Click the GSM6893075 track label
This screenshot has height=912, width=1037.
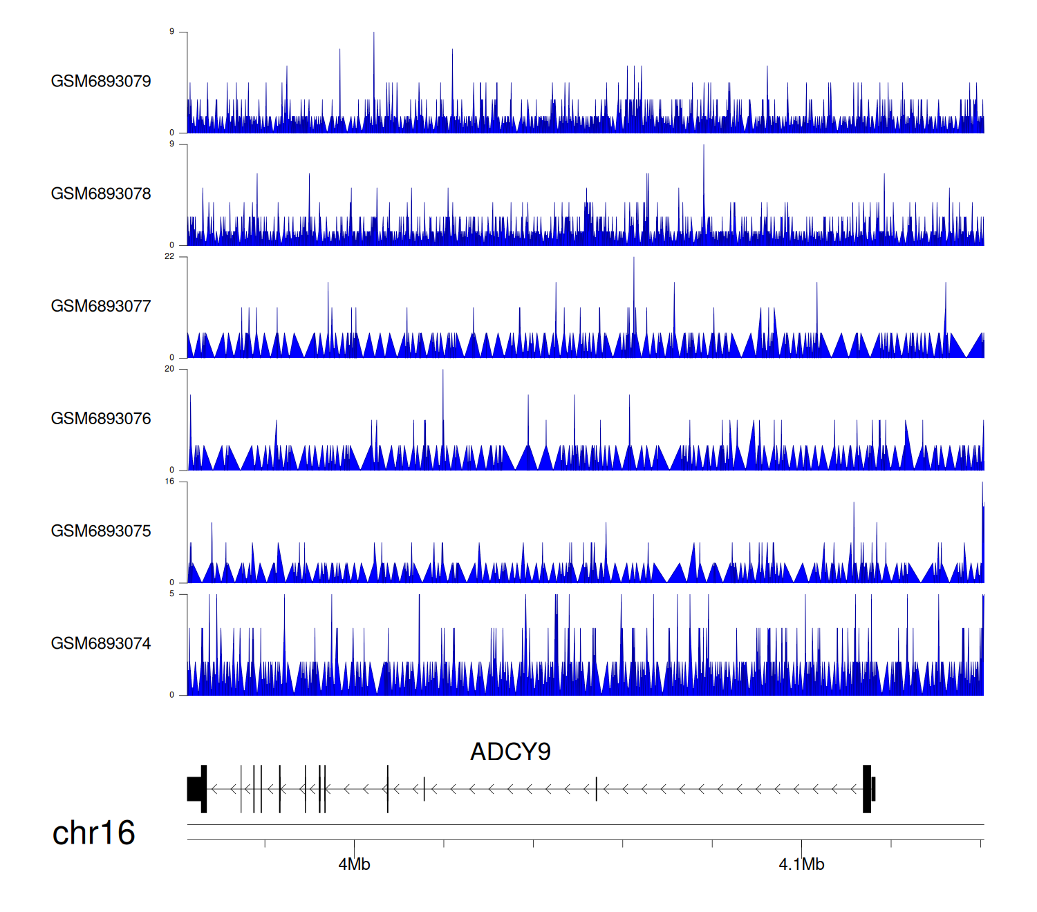[101, 531]
